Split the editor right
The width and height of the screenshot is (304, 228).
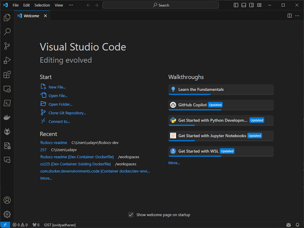(289, 16)
